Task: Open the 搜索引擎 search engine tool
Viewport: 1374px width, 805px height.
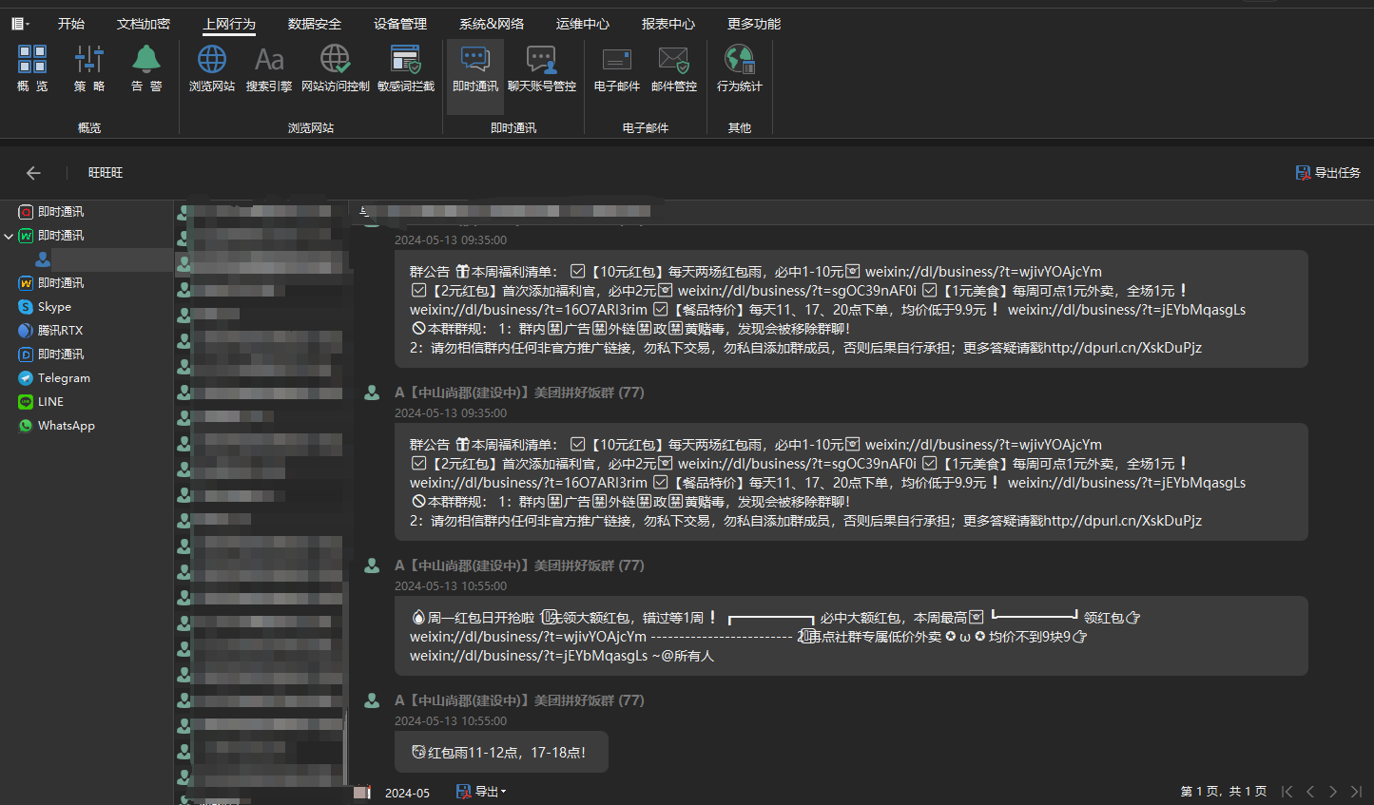Action: point(269,68)
